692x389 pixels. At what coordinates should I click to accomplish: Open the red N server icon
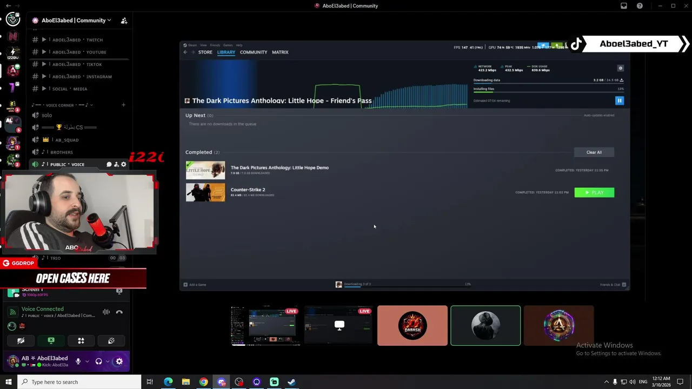[x=13, y=36]
